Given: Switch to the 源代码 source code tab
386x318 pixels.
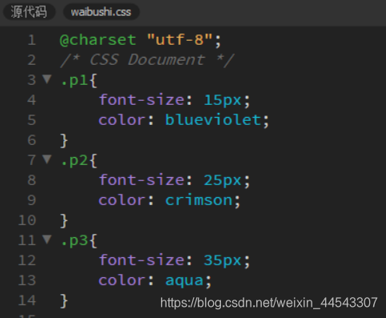Looking at the screenshot, I should (x=29, y=12).
